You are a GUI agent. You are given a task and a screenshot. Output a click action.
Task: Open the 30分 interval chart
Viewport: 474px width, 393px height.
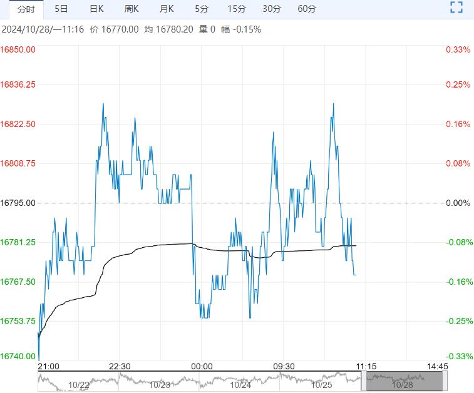(272, 9)
